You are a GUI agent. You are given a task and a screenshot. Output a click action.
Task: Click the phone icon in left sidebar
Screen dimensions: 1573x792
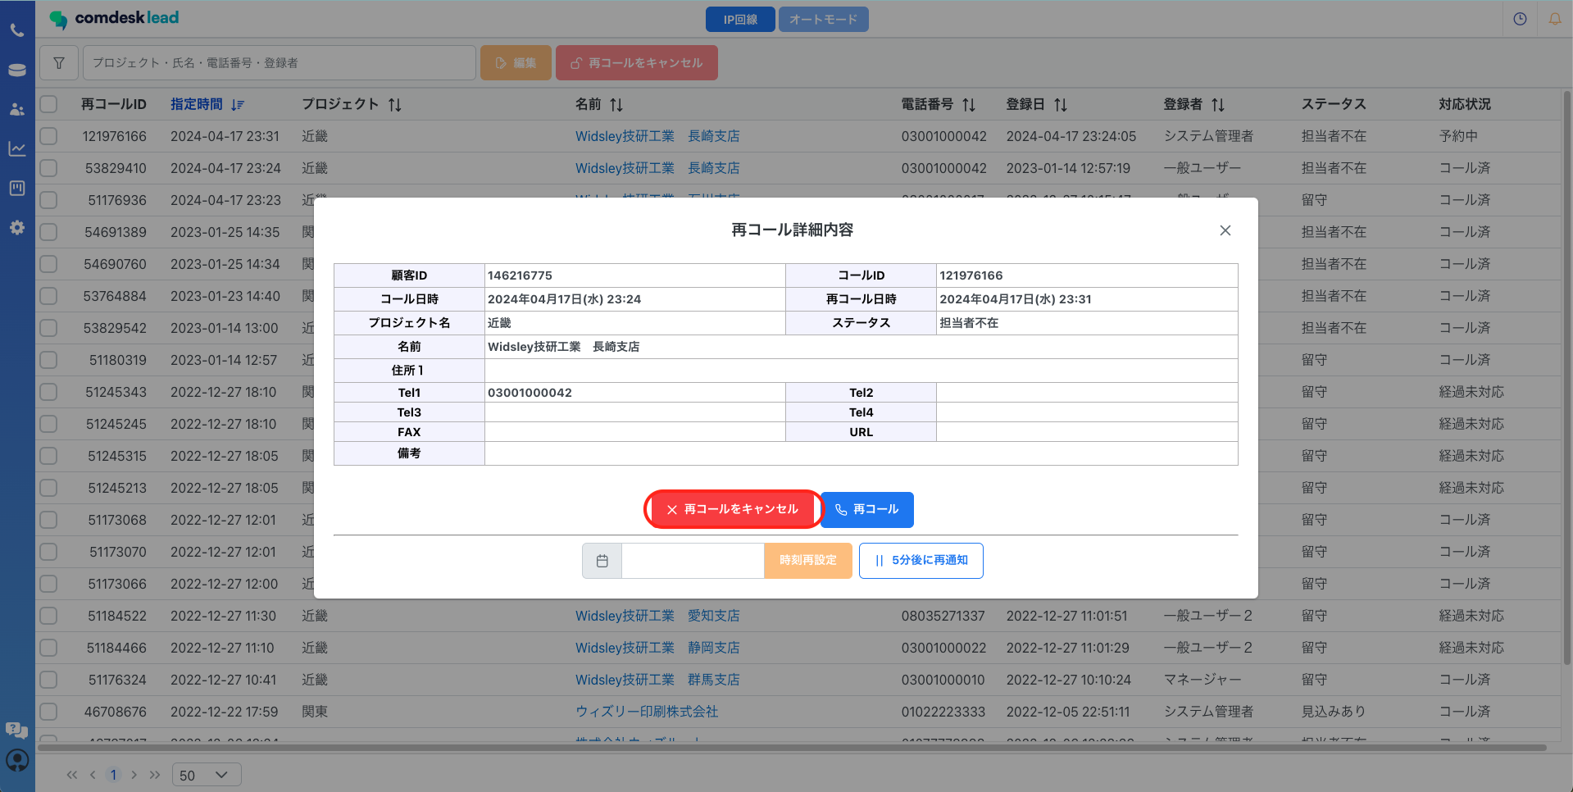pyautogui.click(x=17, y=31)
